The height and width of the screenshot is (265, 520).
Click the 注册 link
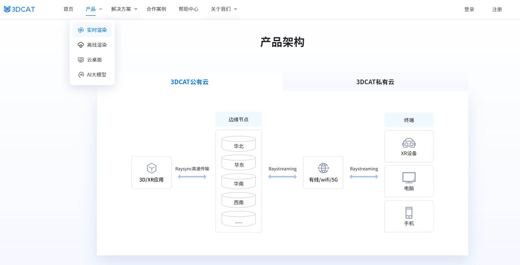click(497, 10)
